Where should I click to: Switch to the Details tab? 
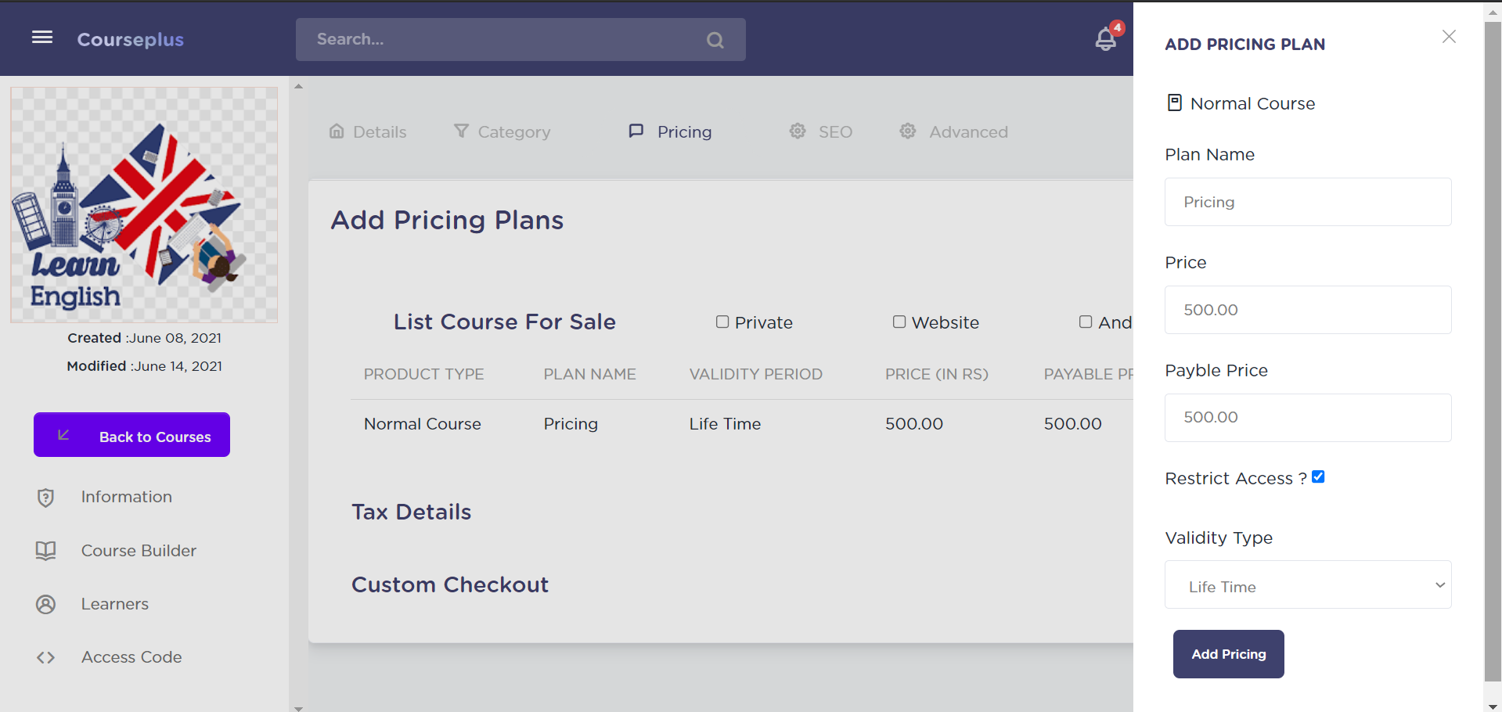tap(368, 131)
